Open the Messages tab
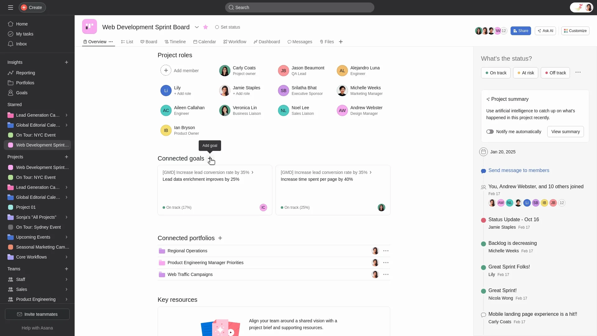597x336 pixels. tap(300, 42)
